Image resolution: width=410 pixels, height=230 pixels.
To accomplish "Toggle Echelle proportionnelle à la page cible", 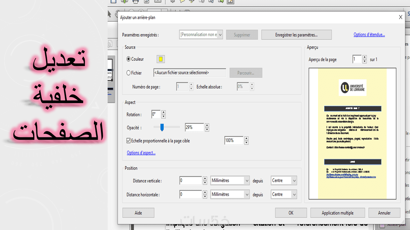I will pyautogui.click(x=129, y=141).
